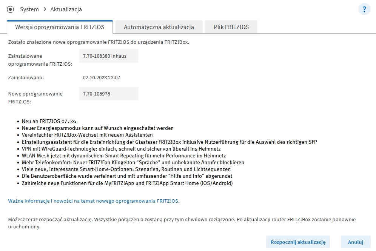Image resolution: width=376 pixels, height=251 pixels.
Task: Open Ważne informacje i nowości link
Action: 94,201
